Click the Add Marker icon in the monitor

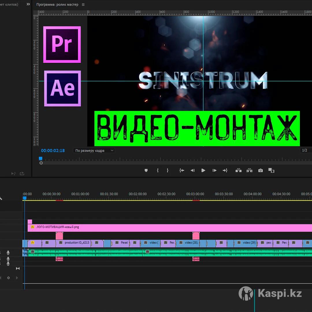pyautogui.click(x=146, y=170)
